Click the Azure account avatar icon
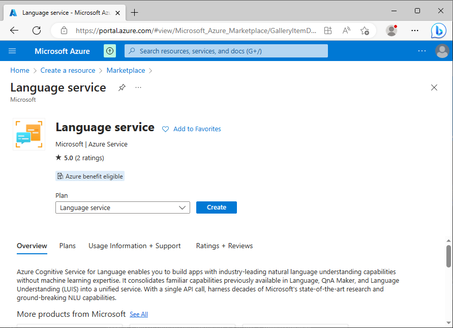453x328 pixels. pos(442,51)
